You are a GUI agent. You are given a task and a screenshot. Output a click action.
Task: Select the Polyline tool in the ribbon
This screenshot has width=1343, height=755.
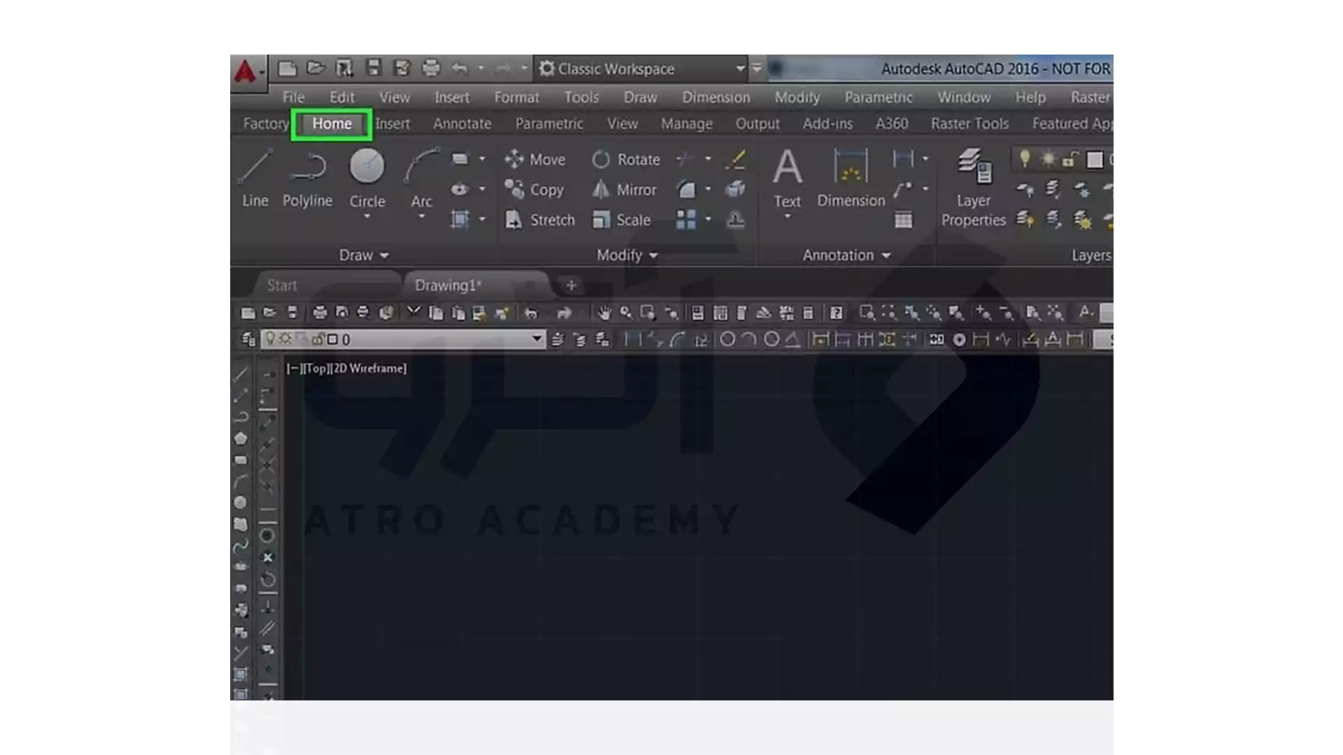click(x=308, y=178)
